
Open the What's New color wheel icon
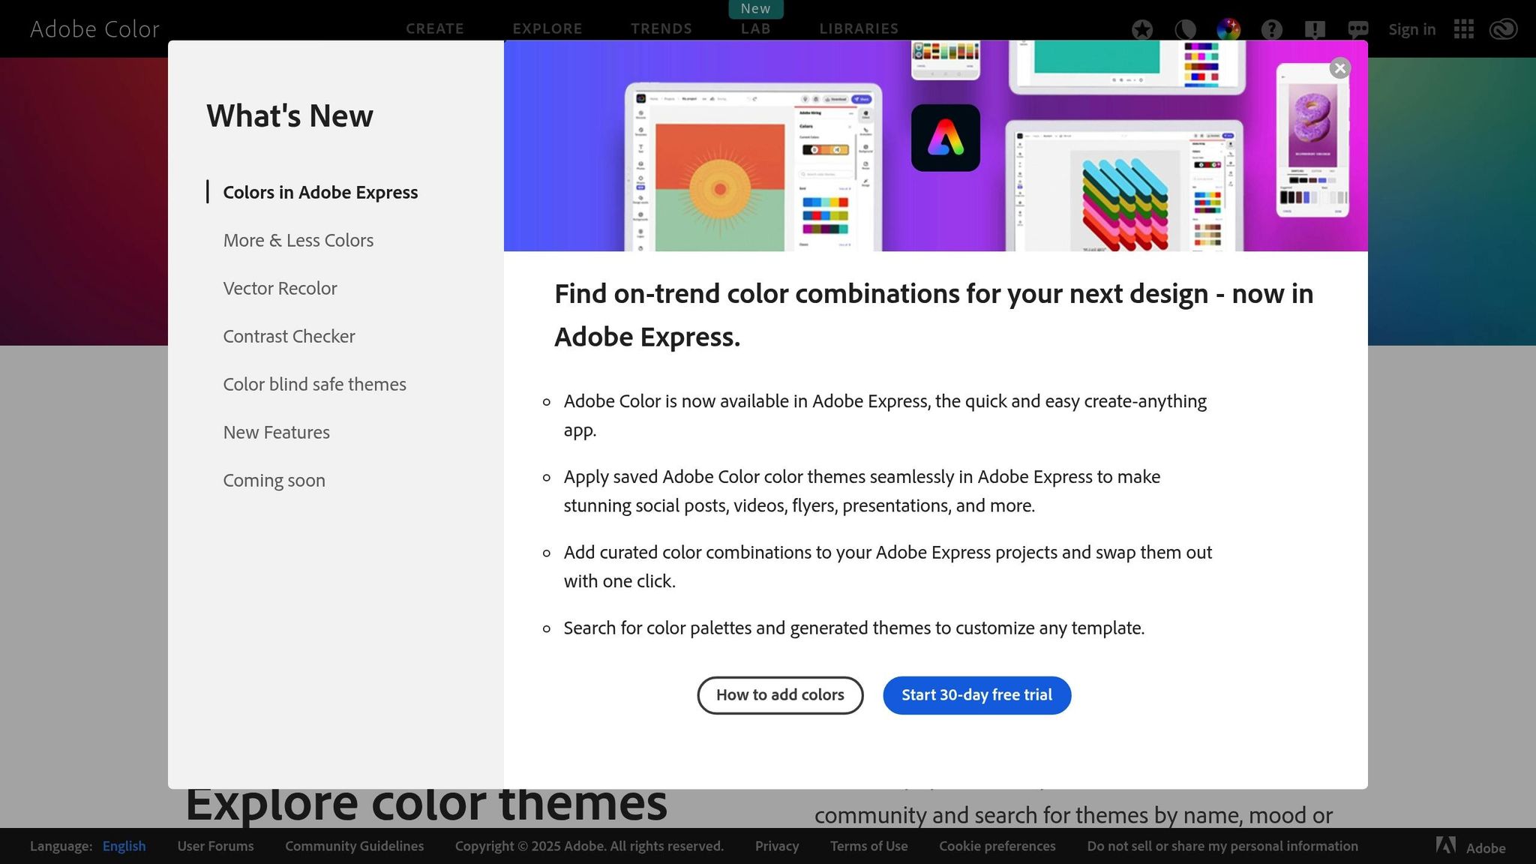point(1230,29)
